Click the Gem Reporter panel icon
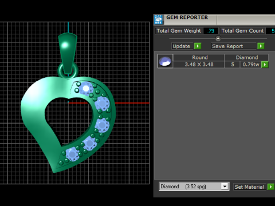275x206 pixels. 158,20
